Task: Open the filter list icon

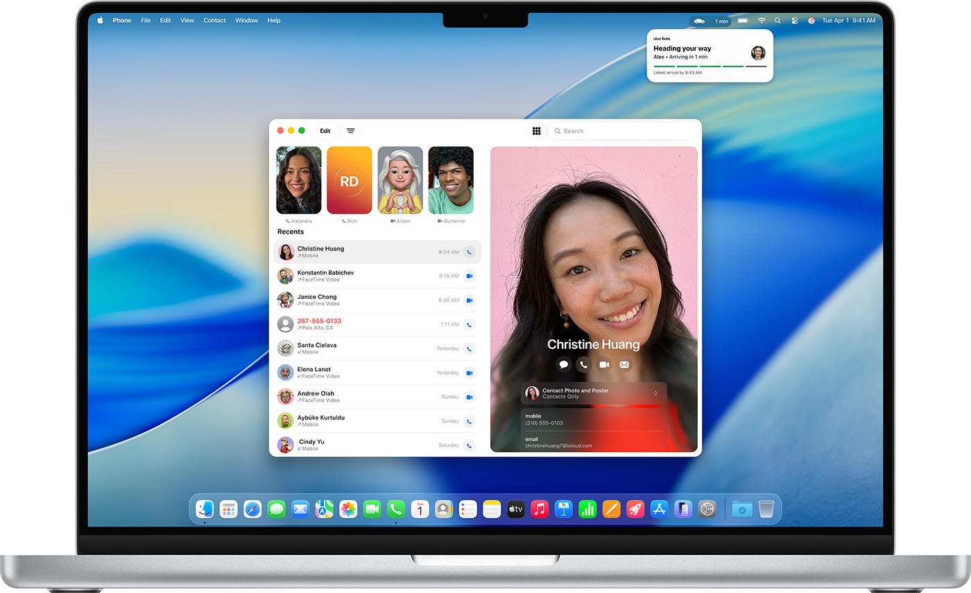Action: coord(351,131)
